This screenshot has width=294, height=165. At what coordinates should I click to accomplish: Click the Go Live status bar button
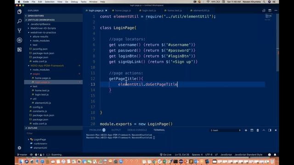tap(165, 154)
